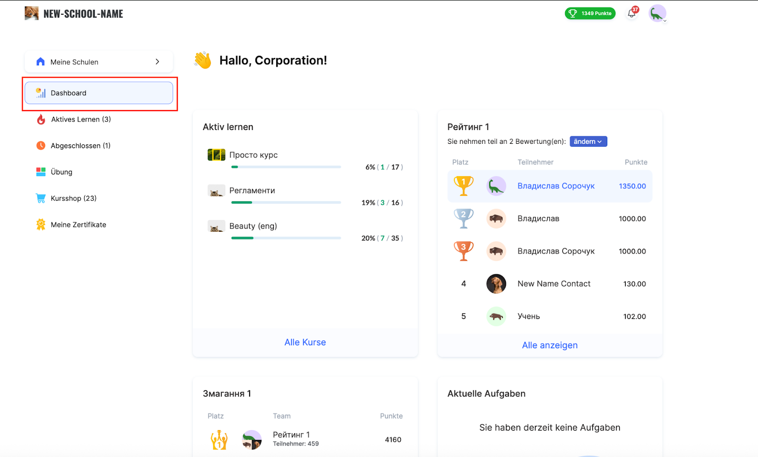Open the user profile avatar menu
Screen dimensions: 758x457
tap(657, 14)
